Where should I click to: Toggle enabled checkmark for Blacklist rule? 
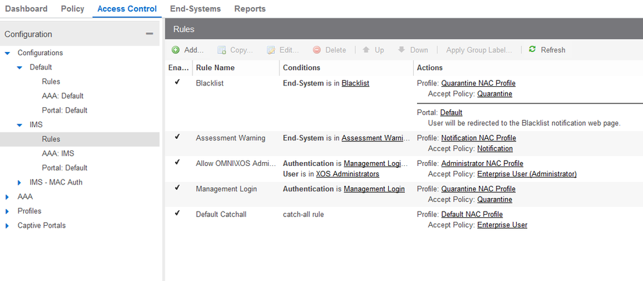177,82
